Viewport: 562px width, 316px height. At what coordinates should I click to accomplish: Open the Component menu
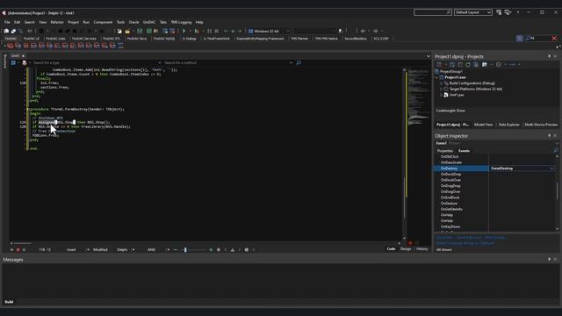tap(103, 22)
